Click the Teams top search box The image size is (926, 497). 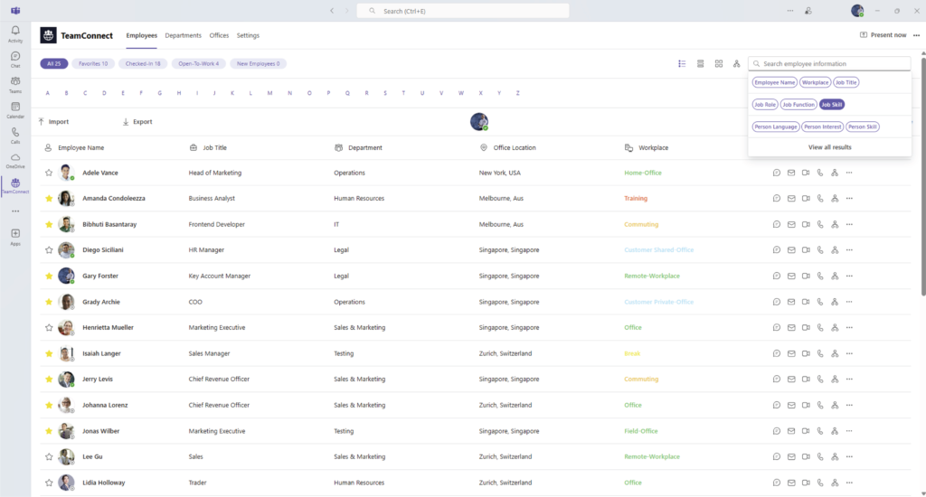click(x=463, y=11)
